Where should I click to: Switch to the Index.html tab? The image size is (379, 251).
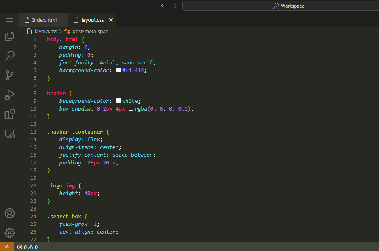pos(44,20)
